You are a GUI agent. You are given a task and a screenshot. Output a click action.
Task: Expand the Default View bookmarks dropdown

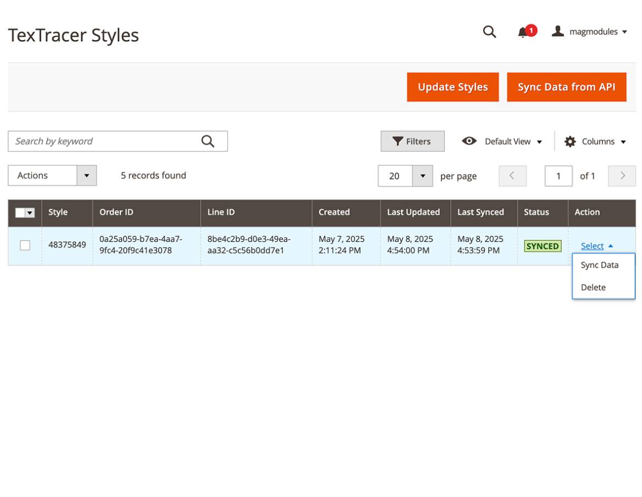click(x=513, y=142)
